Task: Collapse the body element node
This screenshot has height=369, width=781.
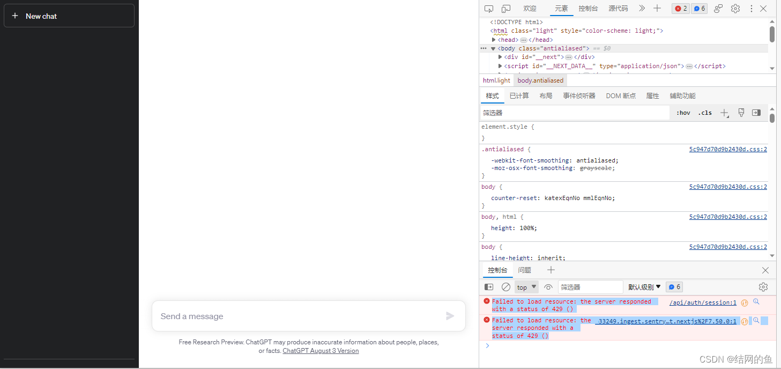Action: [x=493, y=48]
